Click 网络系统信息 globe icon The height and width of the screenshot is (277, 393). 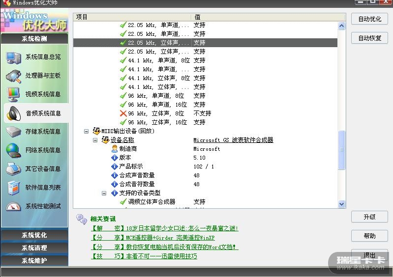(13, 150)
